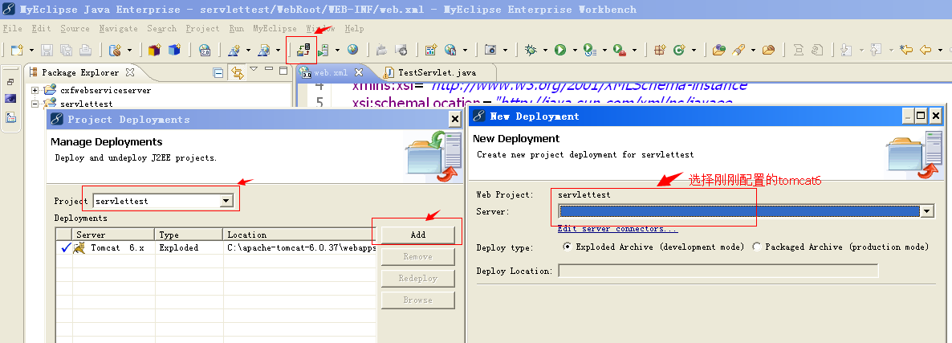Screen dimensions: 952x343
Task: Click the Print toolbar icon
Action: [x=86, y=51]
